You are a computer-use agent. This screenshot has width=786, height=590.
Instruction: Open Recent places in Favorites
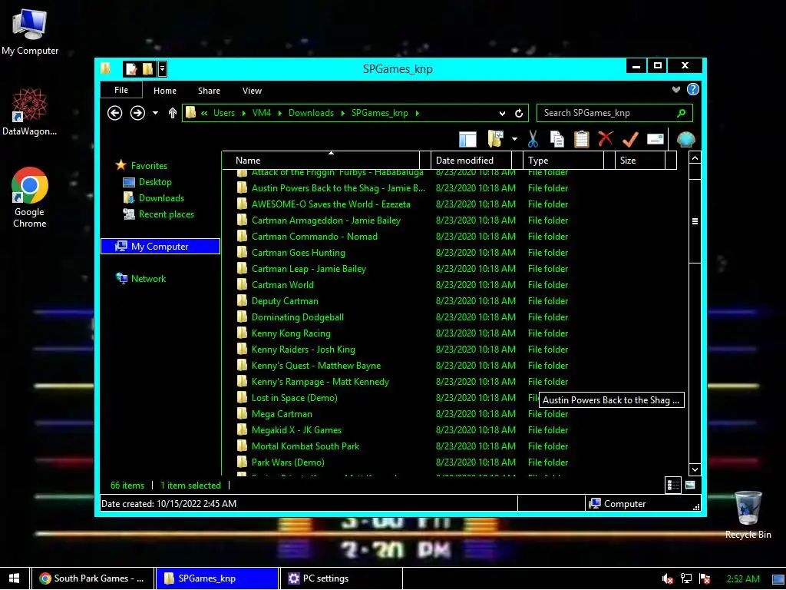tap(166, 214)
